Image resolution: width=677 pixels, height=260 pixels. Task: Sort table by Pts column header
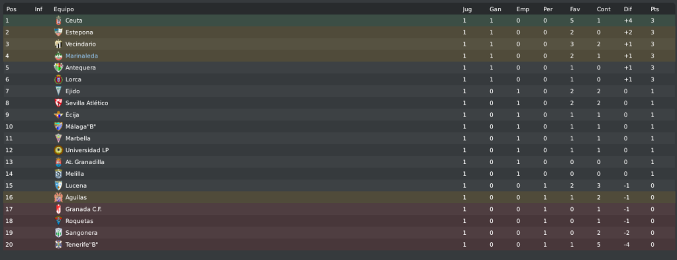pos(654,9)
